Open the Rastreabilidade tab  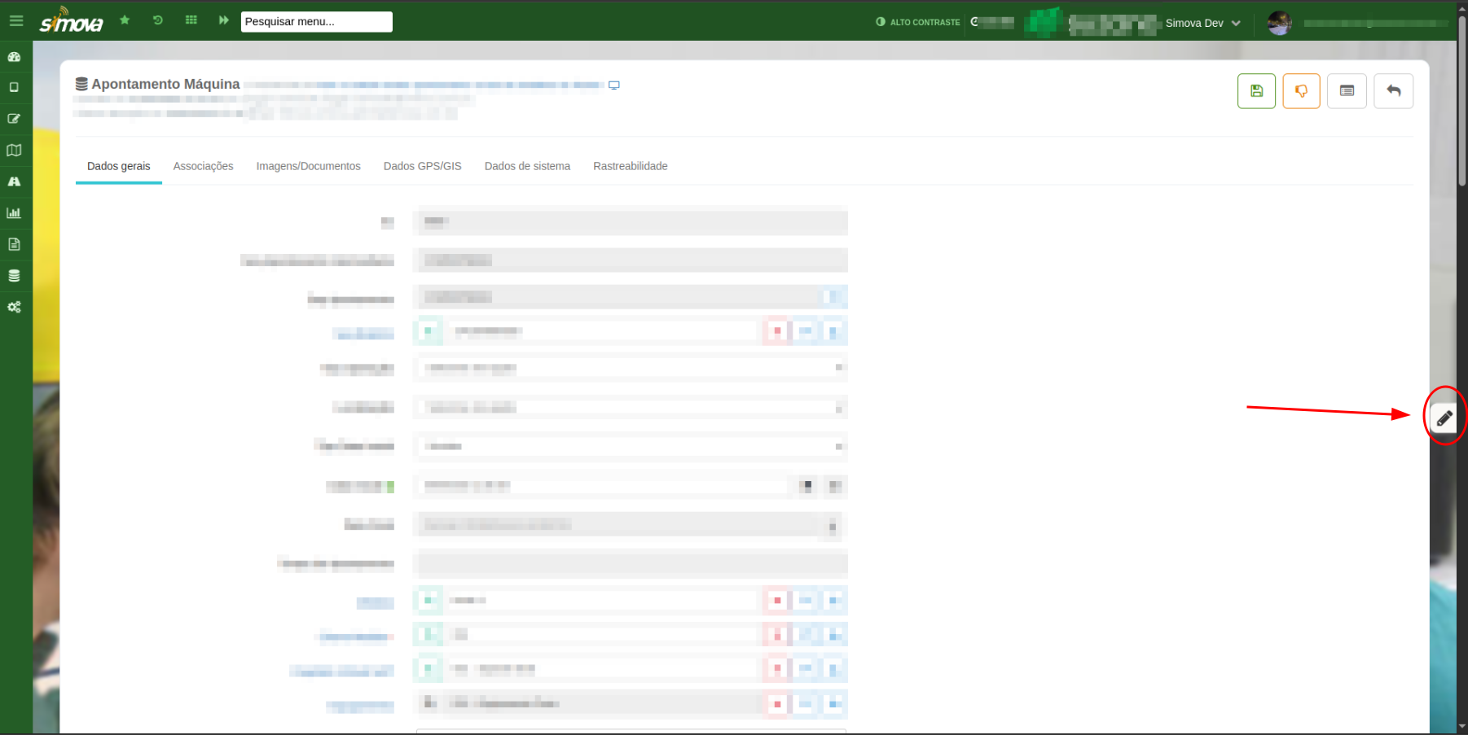click(x=630, y=166)
